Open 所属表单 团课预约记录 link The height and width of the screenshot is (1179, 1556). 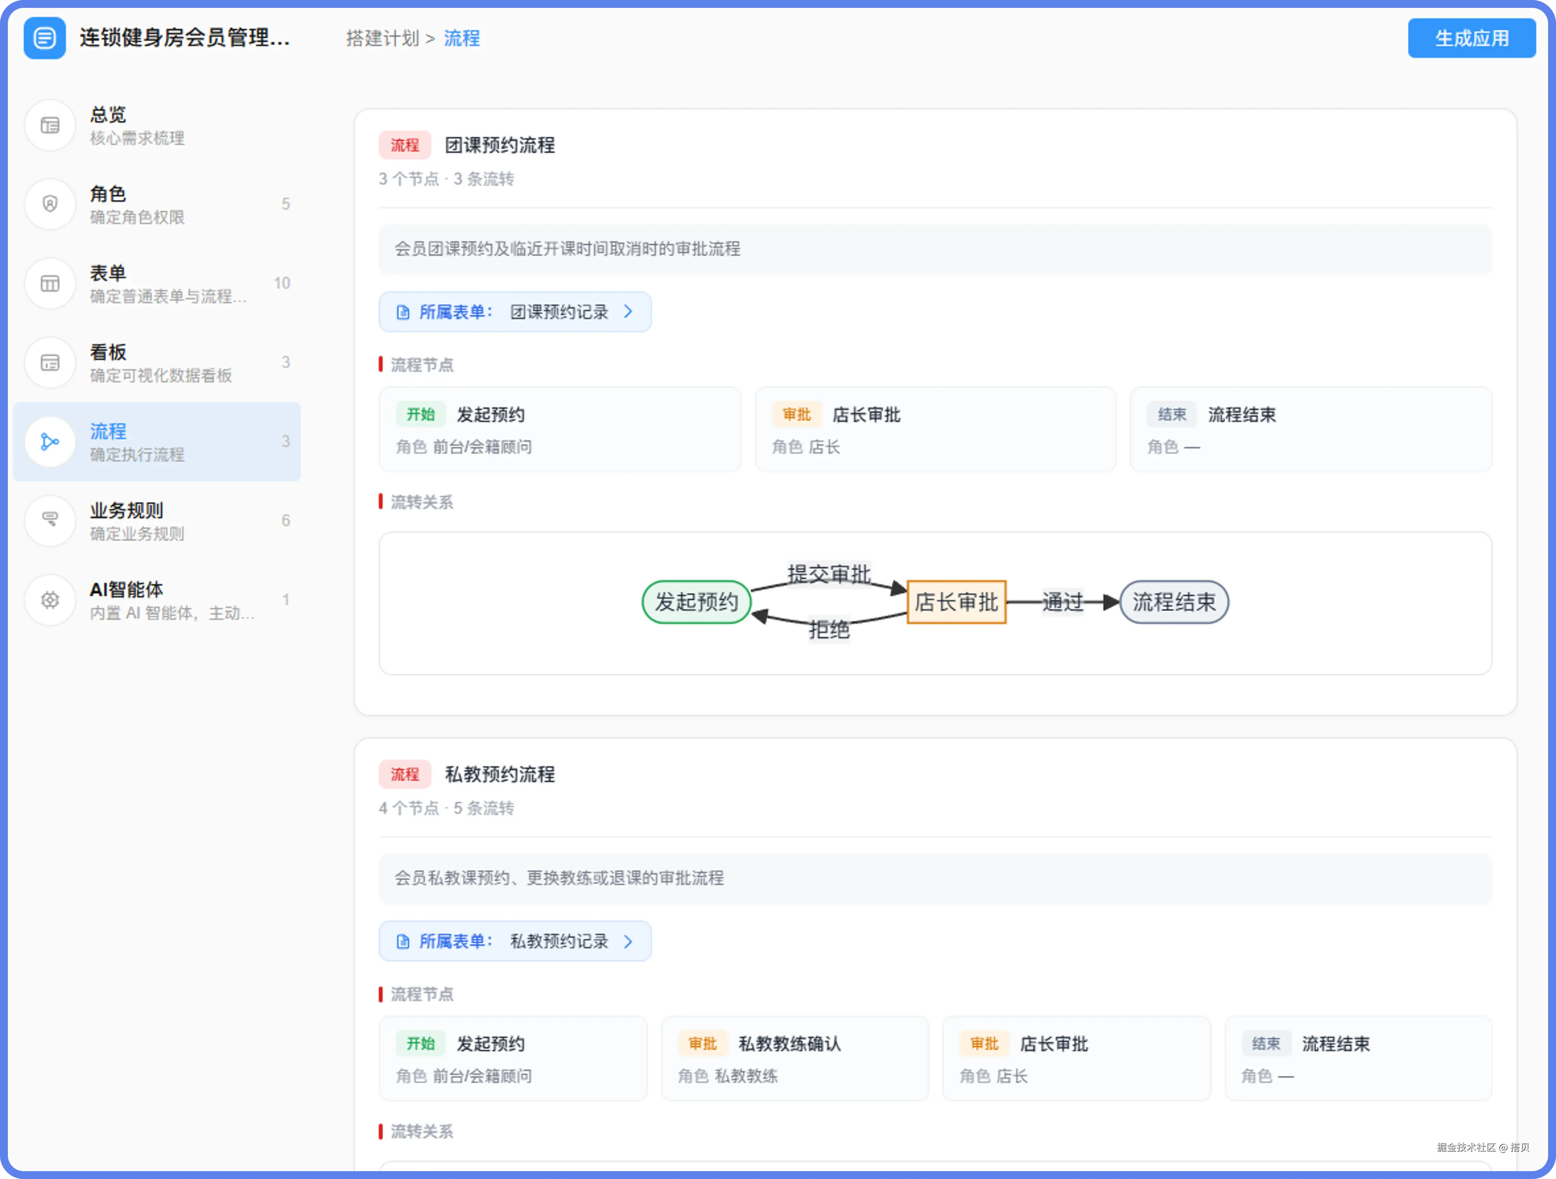pyautogui.click(x=515, y=312)
